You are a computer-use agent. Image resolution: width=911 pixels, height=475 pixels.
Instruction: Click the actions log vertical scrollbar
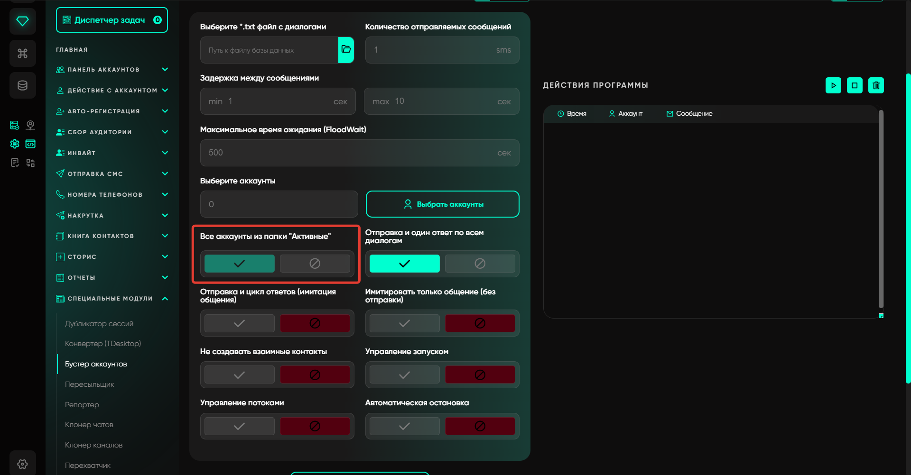coord(881,209)
